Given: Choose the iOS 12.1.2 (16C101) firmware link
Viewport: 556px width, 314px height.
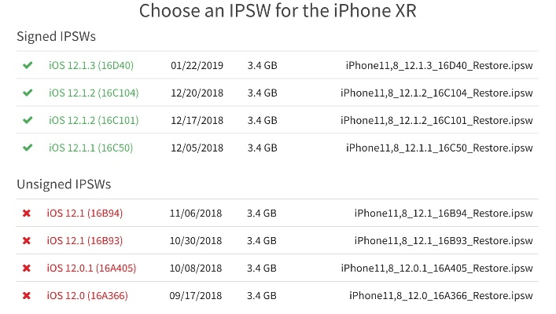Looking at the screenshot, I should pyautogui.click(x=94, y=120).
